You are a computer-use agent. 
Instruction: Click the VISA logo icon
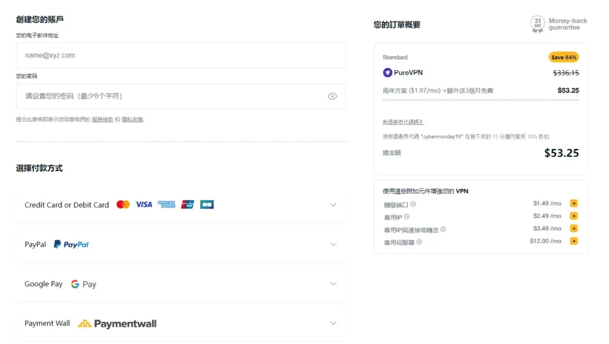pos(144,204)
